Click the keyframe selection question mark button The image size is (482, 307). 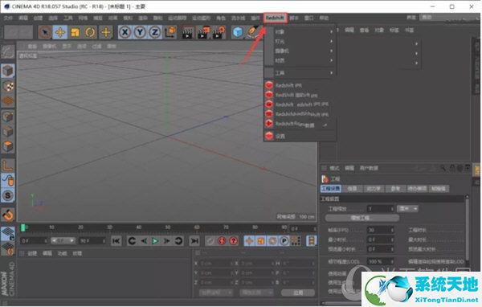234,241
